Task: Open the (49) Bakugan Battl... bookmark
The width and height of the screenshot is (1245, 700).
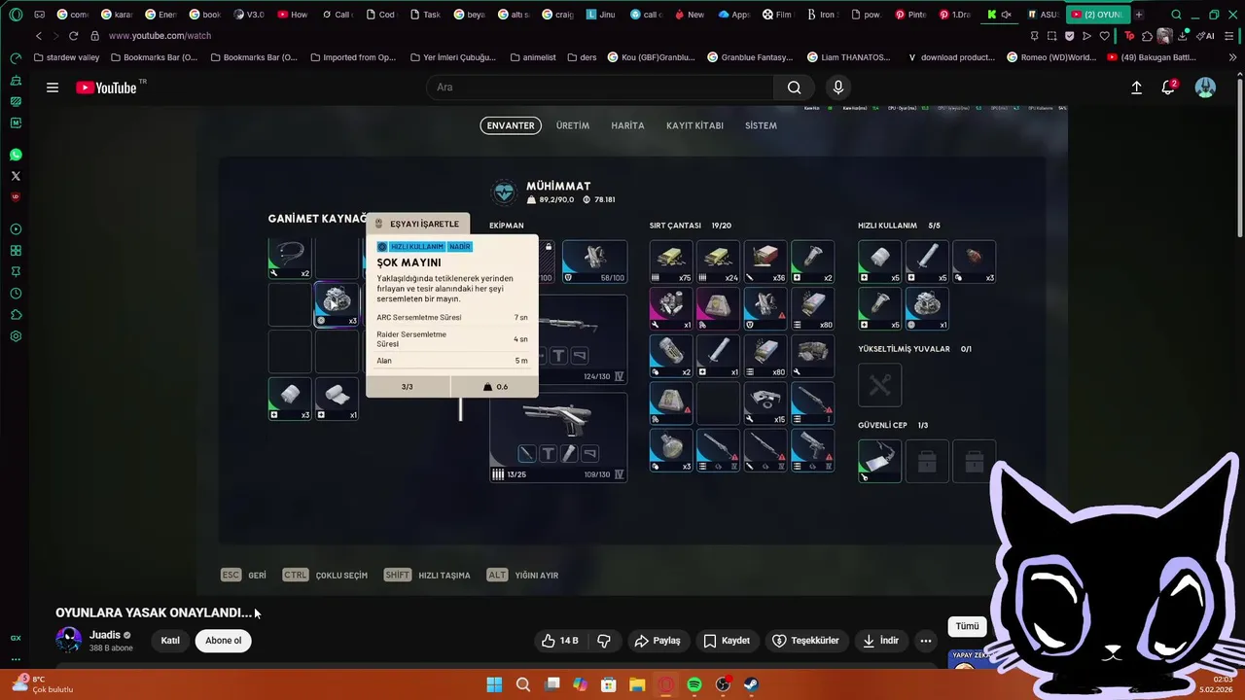Action: (1151, 57)
